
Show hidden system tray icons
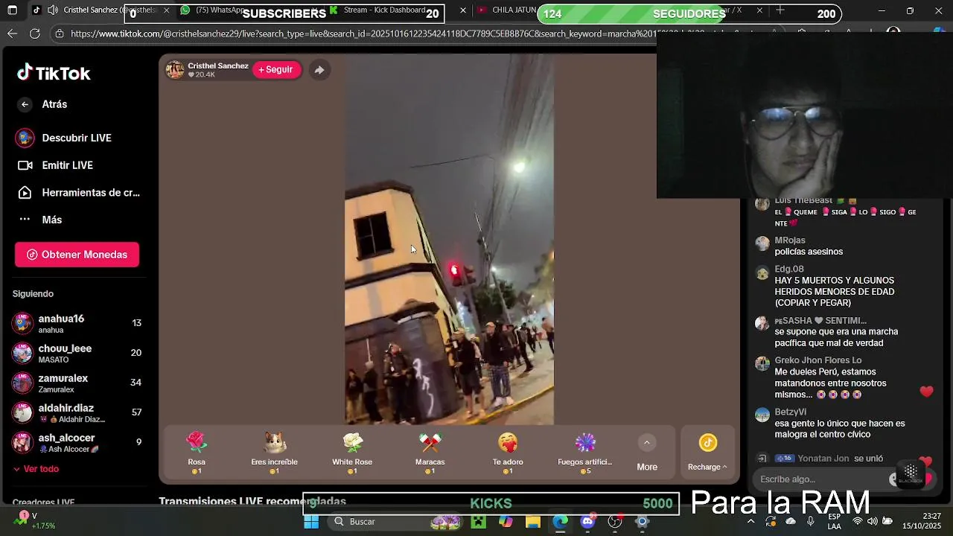[750, 522]
